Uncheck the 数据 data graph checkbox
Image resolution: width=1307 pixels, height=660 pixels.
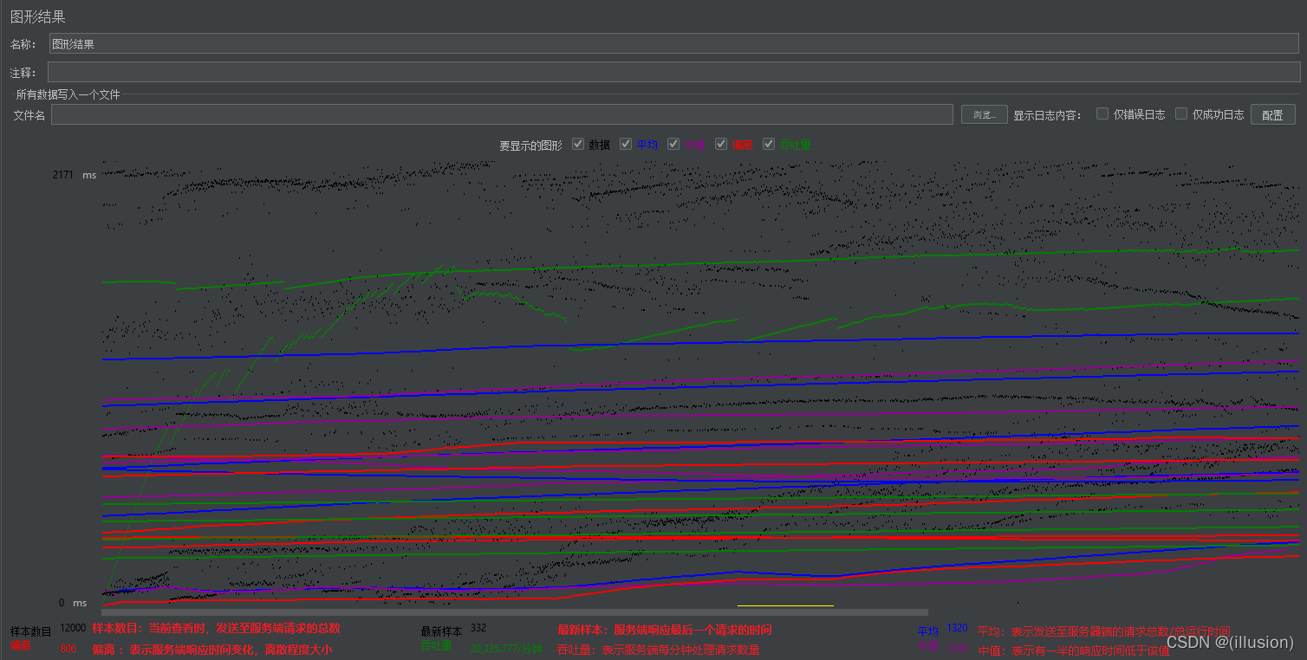[x=578, y=145]
